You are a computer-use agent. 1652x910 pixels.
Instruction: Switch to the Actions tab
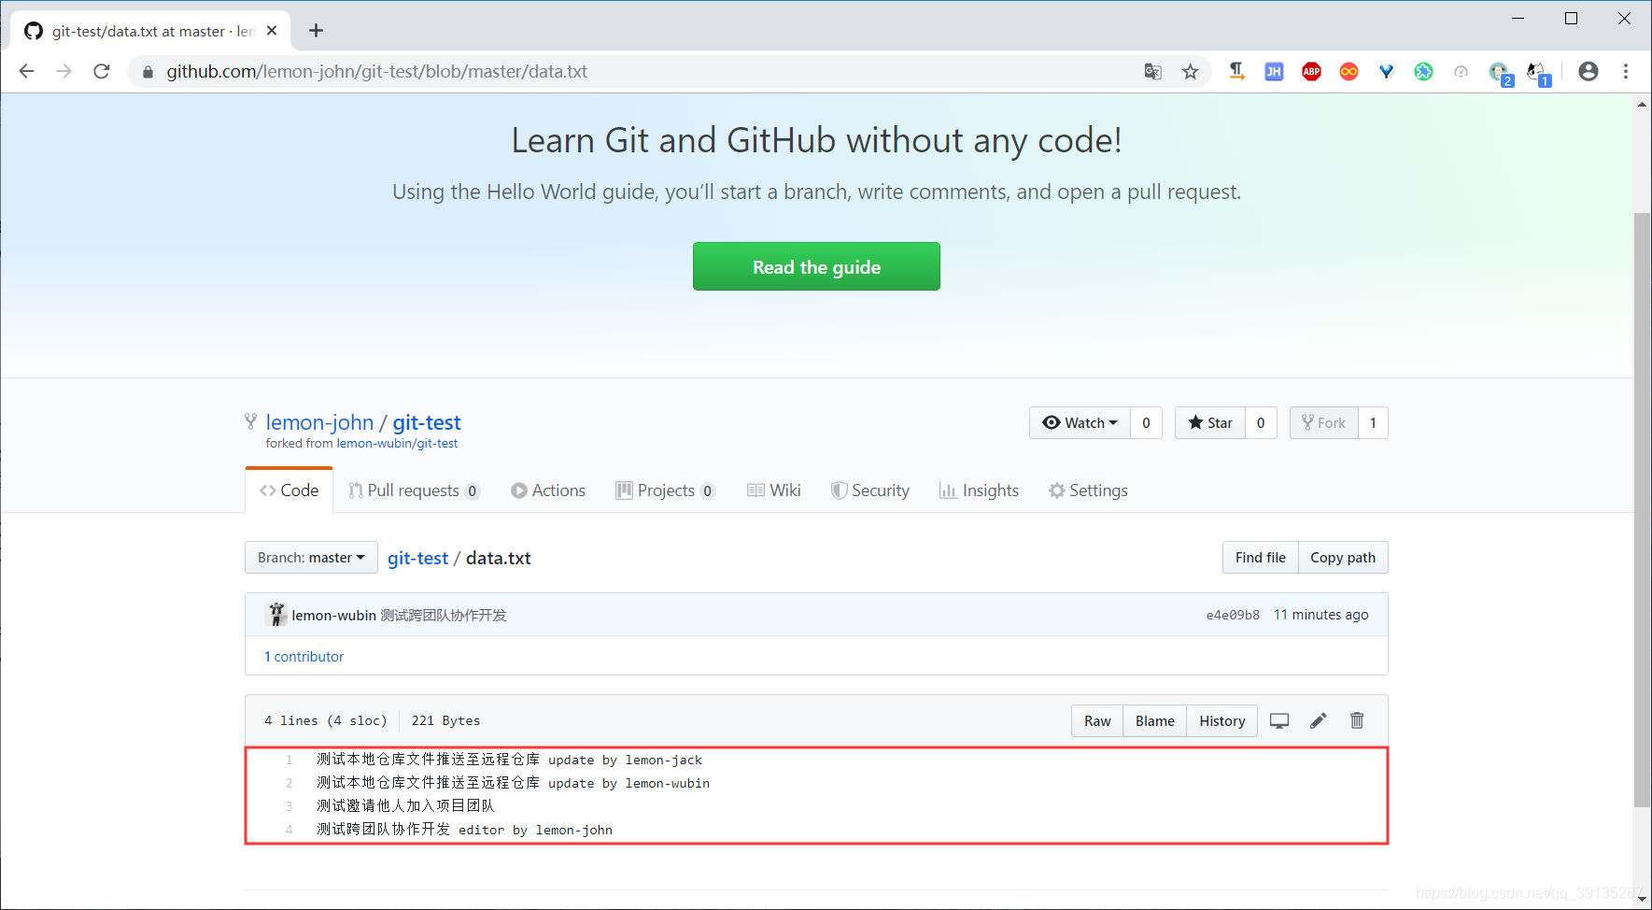pyautogui.click(x=548, y=491)
